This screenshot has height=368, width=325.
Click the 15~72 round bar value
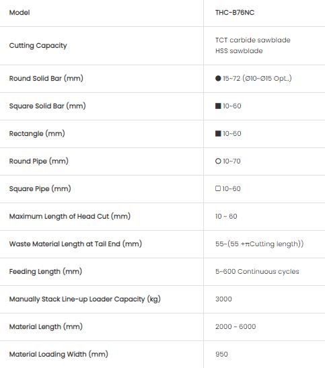[257, 79]
